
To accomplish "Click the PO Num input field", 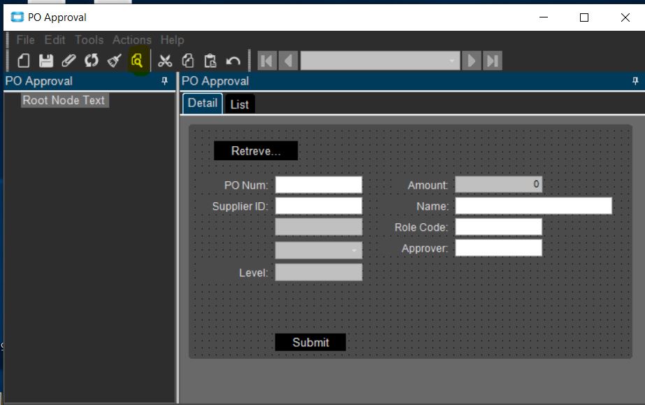I will pyautogui.click(x=319, y=185).
